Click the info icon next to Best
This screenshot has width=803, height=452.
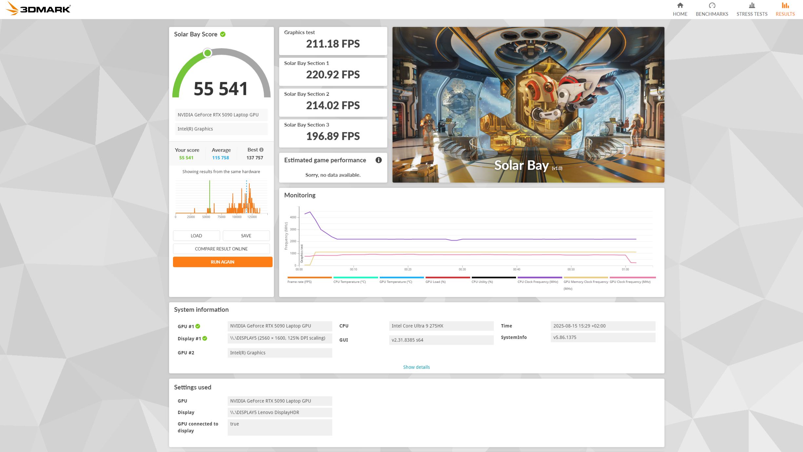pos(261,150)
